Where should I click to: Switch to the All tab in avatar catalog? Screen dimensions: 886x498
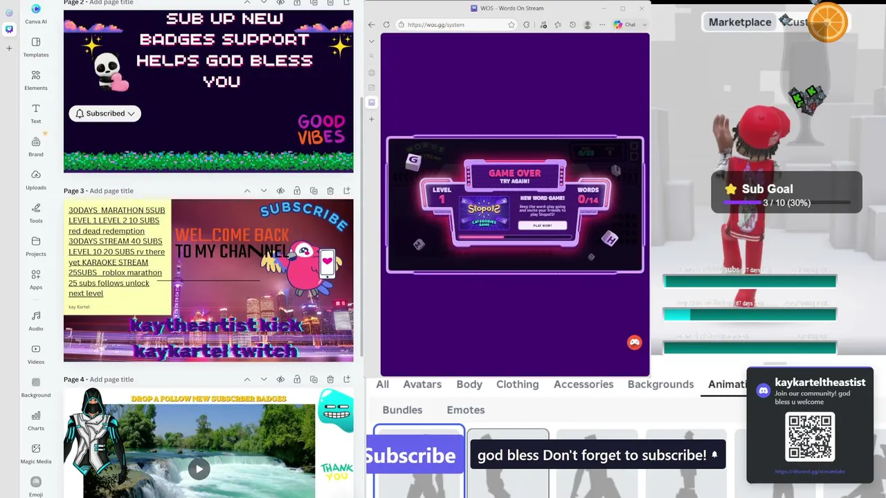(x=382, y=385)
